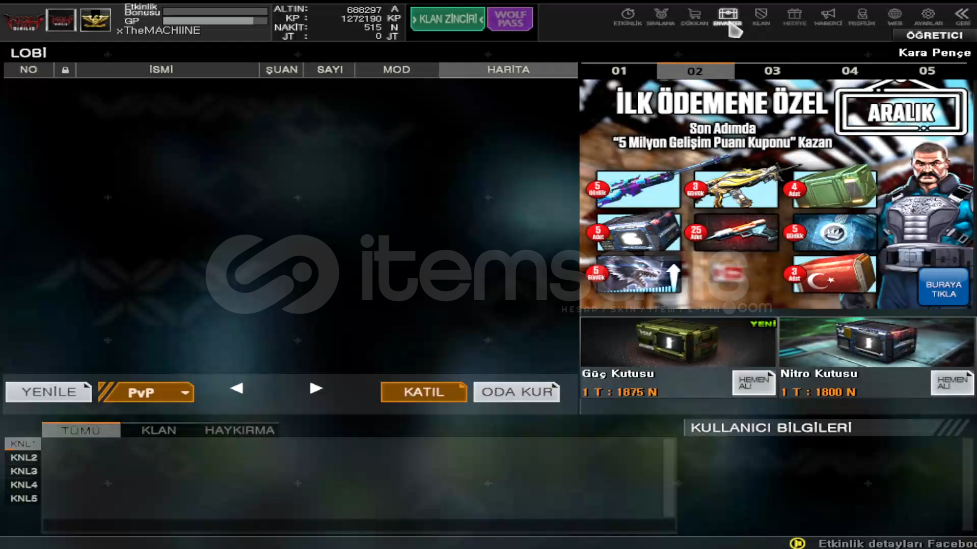Open the PvP mode dropdown

146,392
